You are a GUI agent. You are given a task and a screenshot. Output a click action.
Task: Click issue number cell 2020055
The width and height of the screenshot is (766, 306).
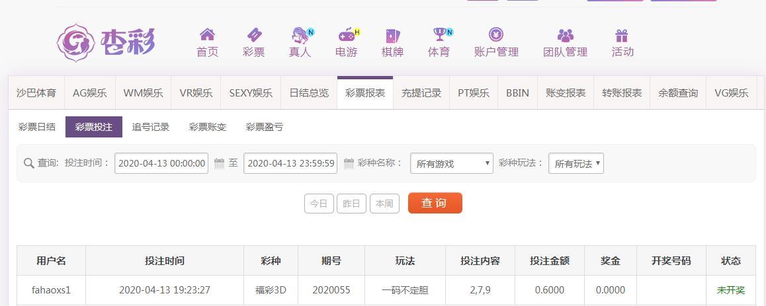(x=331, y=290)
